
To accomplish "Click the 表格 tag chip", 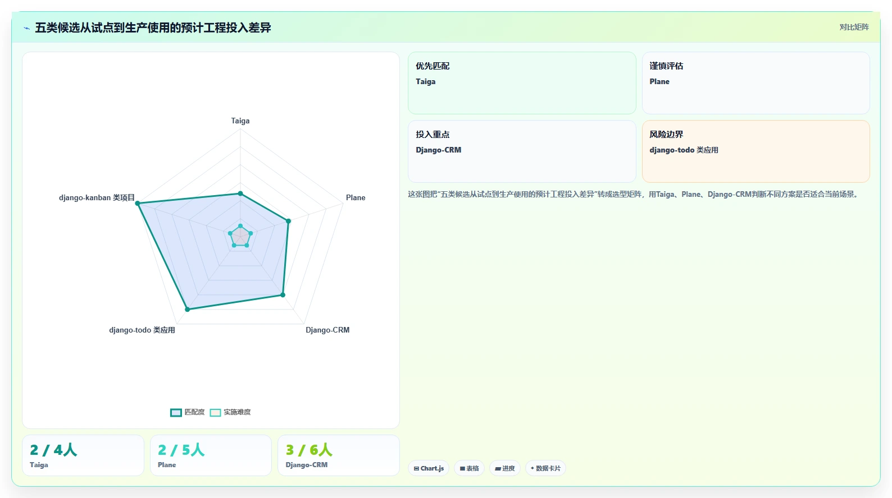I will (469, 468).
